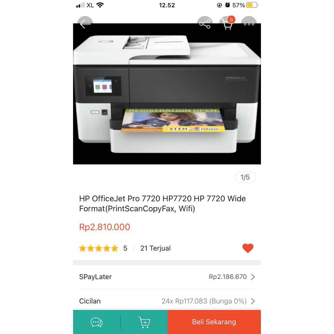The image size is (334, 334).
Task: Open the share icon
Action: click(x=205, y=24)
